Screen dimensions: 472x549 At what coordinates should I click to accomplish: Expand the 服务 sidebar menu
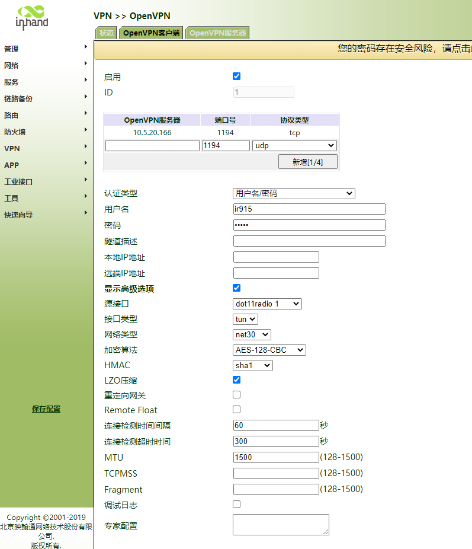point(46,82)
